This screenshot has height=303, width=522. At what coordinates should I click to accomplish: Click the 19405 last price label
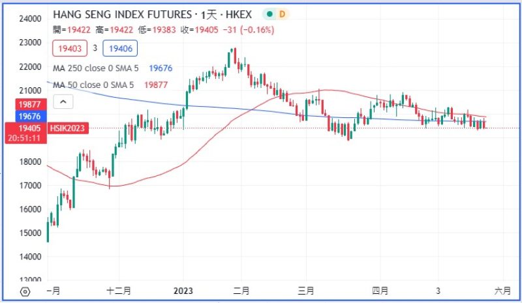coord(31,128)
